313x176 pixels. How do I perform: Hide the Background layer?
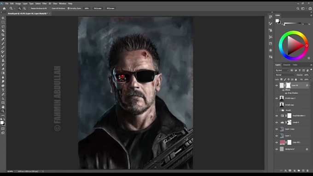[x=277, y=149]
